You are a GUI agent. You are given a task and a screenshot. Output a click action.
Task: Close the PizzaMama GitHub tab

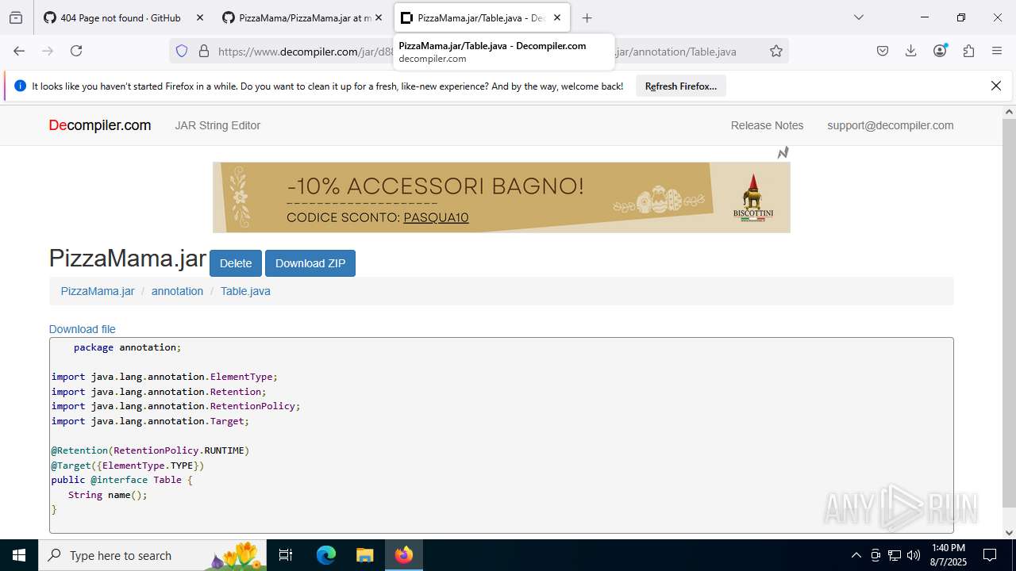coord(379,17)
